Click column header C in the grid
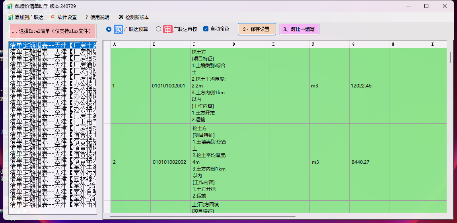 pyautogui.click(x=210, y=44)
